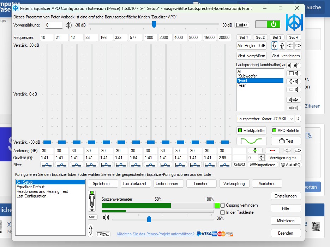Screen dimensions: 330x247
Task: Click the copy speaker arrow icon
Action: (293, 100)
